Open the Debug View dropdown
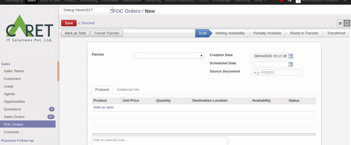 pyautogui.click(x=87, y=10)
